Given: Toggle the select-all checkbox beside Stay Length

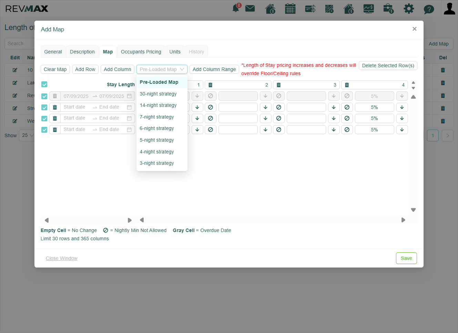Looking at the screenshot, I should pos(44,84).
